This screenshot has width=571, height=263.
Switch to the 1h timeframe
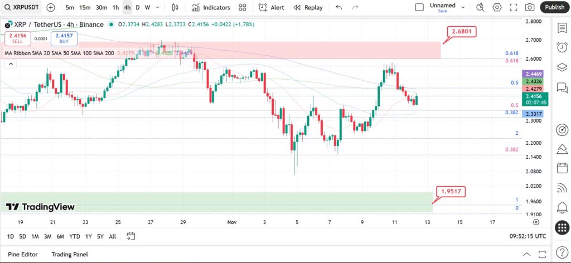[116, 7]
